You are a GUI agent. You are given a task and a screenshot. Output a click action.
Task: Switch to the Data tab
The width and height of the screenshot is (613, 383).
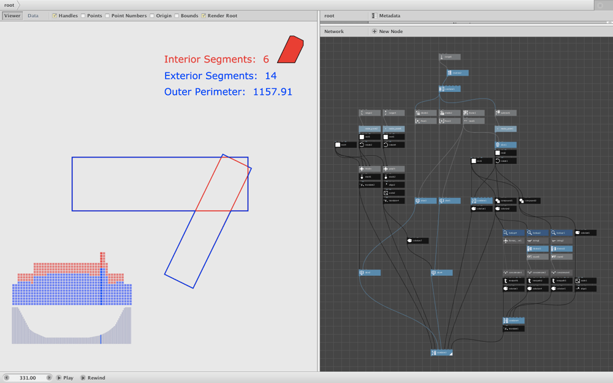pyautogui.click(x=33, y=16)
